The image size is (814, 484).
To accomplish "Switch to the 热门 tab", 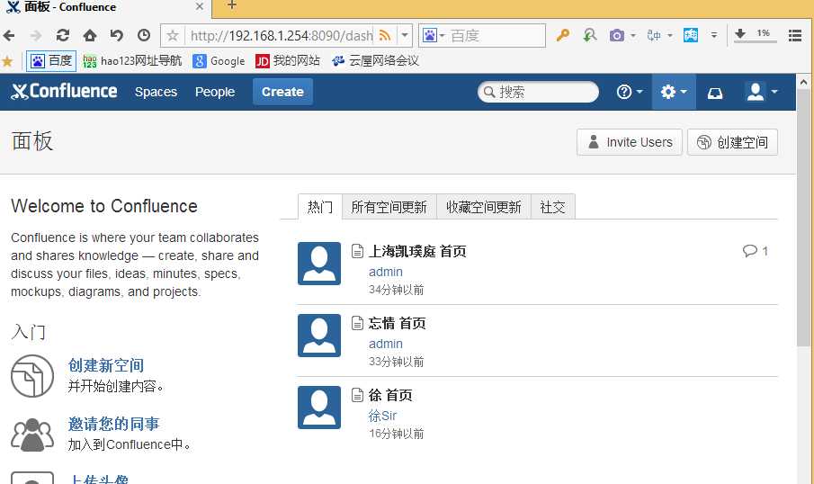I will [320, 207].
